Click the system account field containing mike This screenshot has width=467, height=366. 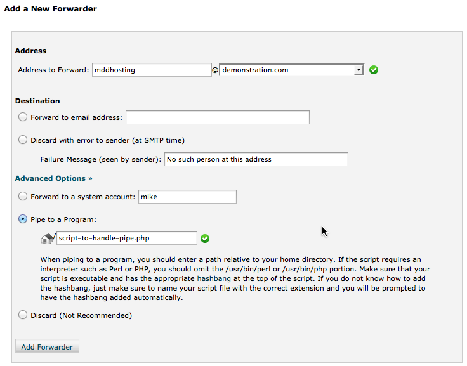click(x=187, y=197)
